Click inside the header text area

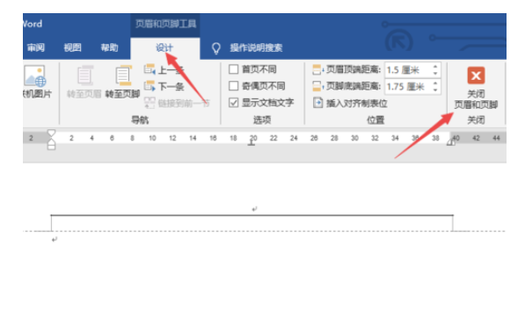point(252,209)
